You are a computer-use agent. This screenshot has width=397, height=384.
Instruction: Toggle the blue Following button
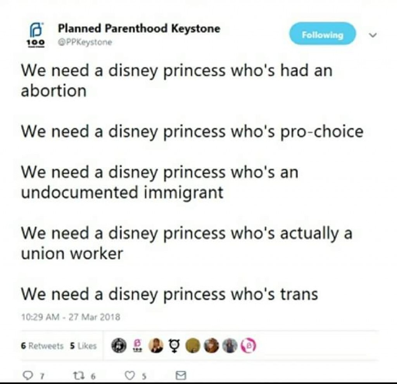(322, 34)
